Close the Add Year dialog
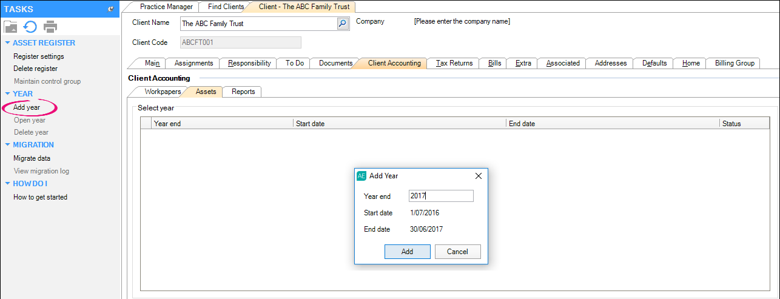Image resolution: width=780 pixels, height=299 pixels. [478, 176]
